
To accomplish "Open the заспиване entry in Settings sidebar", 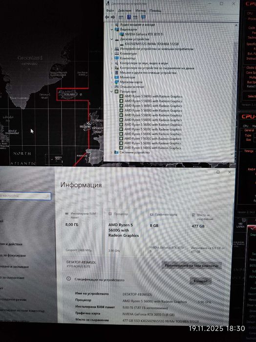I will click(x=14, y=267).
